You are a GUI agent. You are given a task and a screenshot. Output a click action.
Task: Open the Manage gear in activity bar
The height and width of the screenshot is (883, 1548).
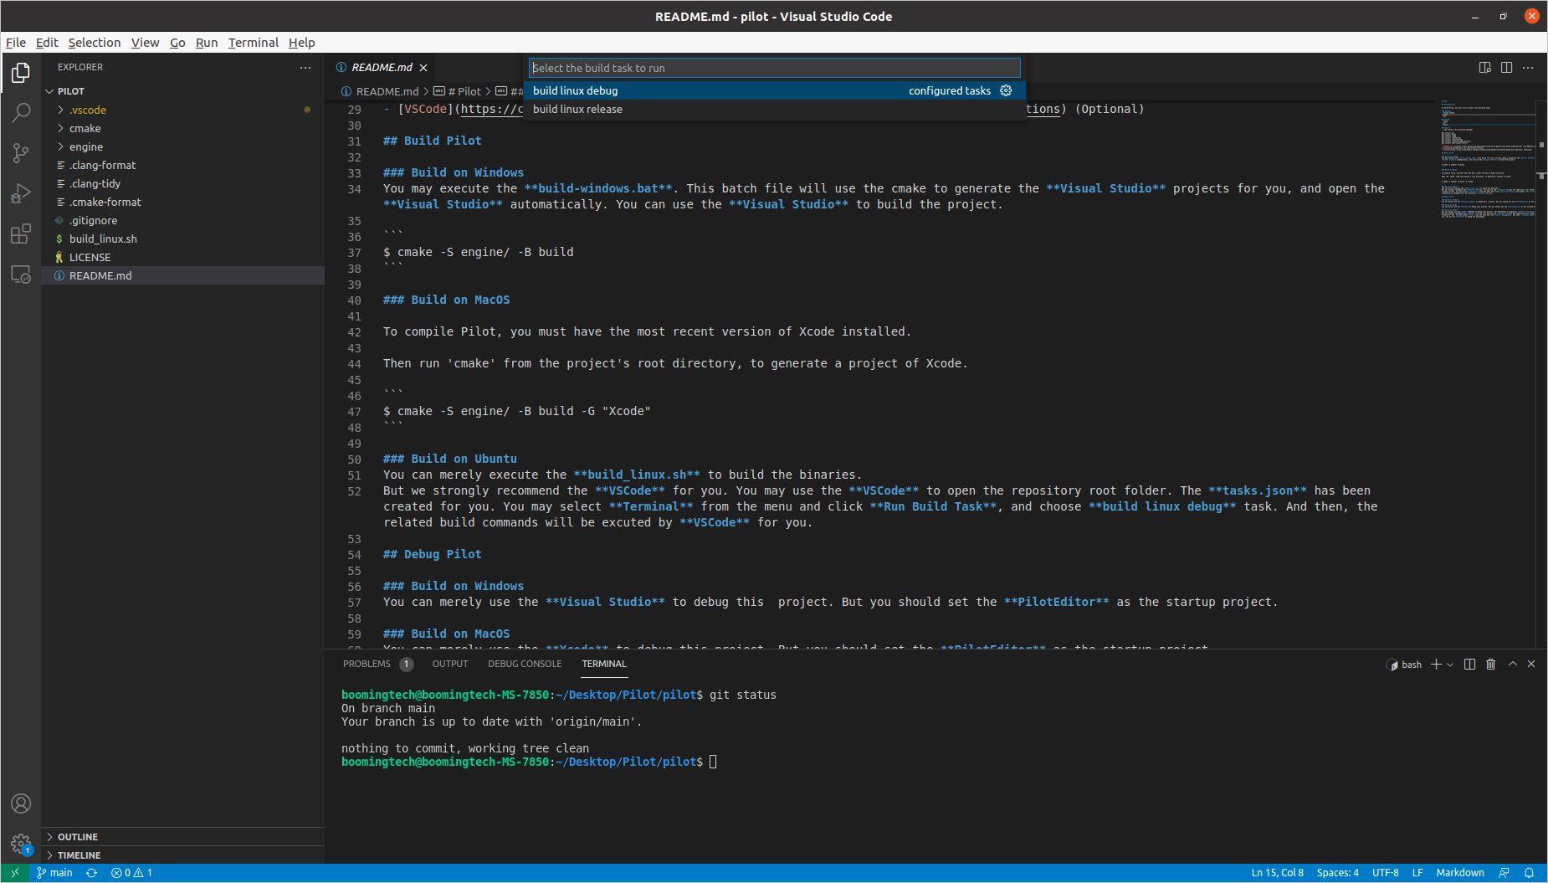(x=21, y=844)
